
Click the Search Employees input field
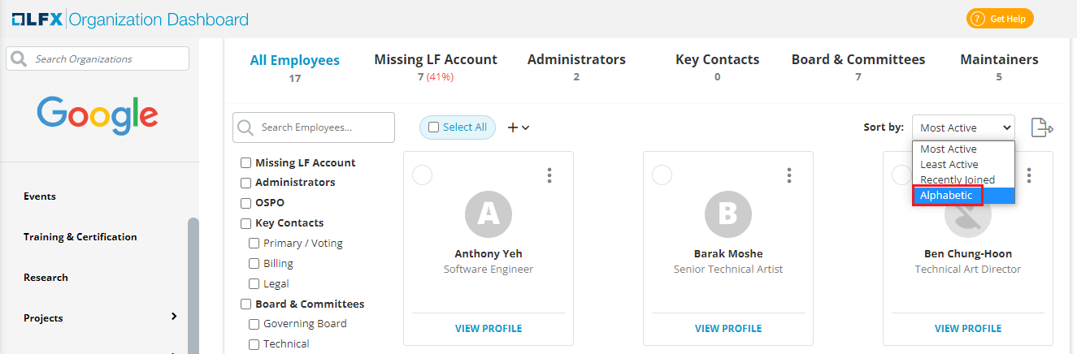point(323,127)
